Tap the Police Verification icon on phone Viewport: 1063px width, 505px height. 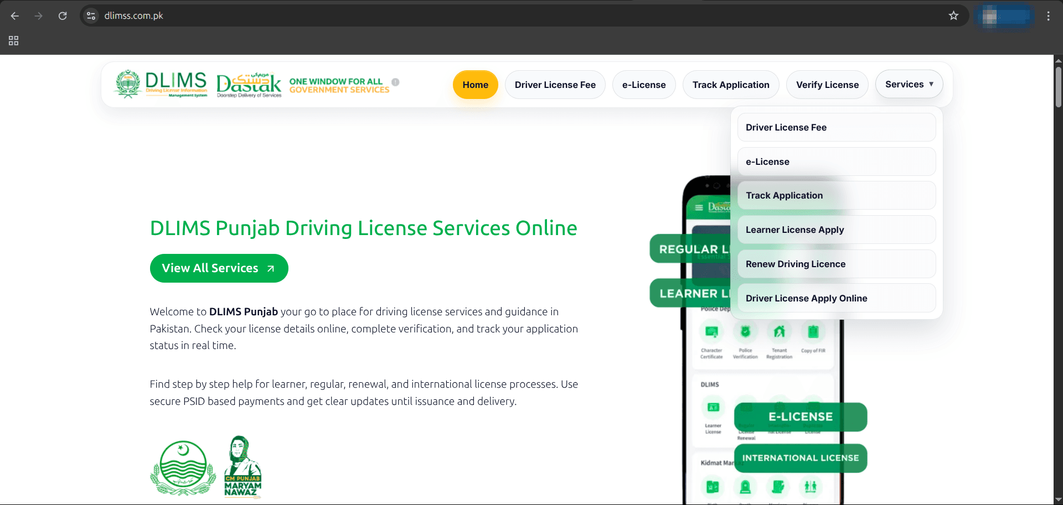[745, 332]
